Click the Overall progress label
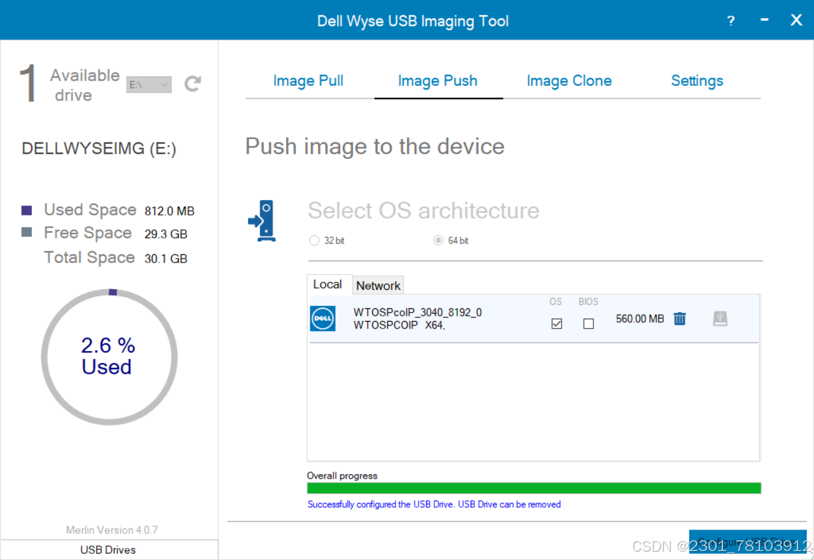Viewport: 814px width, 560px height. pos(342,475)
